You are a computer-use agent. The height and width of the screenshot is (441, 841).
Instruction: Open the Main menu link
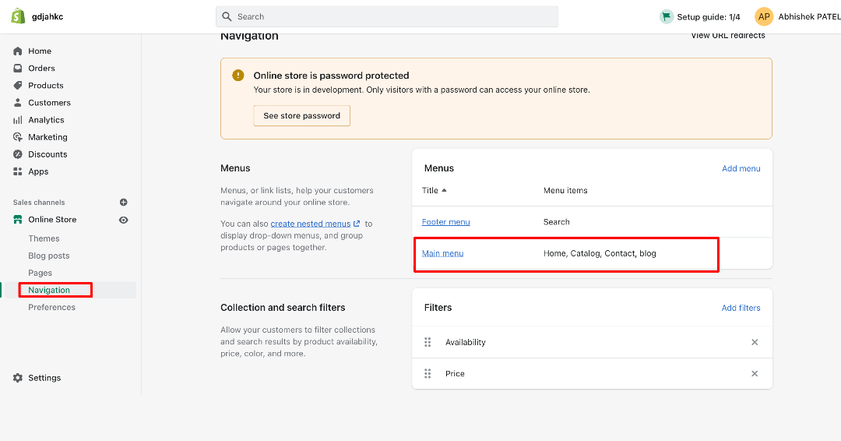coord(442,253)
